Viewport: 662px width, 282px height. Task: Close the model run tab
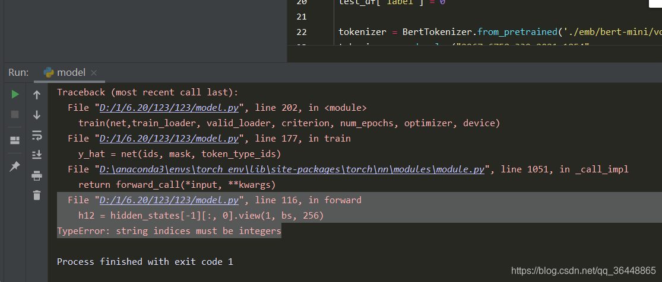[x=94, y=73]
